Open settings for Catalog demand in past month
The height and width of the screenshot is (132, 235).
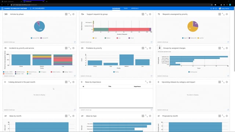73,82
